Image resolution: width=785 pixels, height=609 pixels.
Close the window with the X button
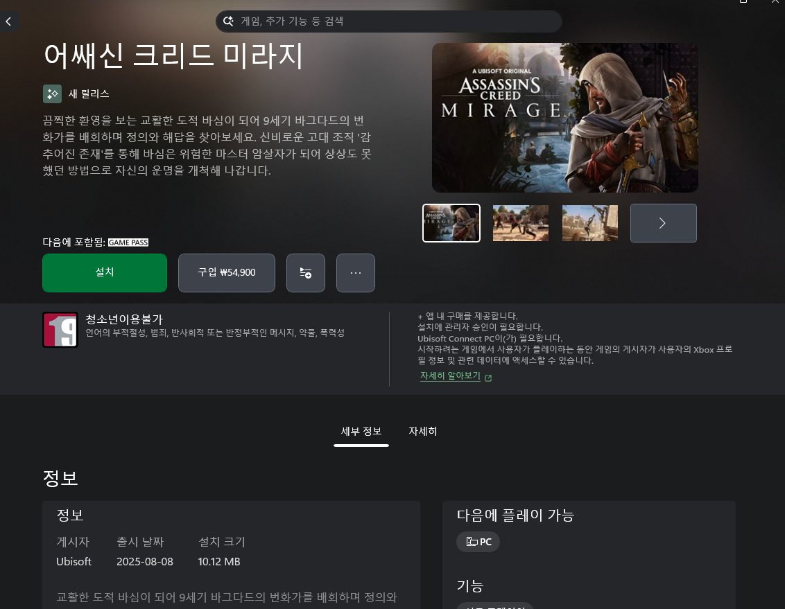tap(775, 1)
